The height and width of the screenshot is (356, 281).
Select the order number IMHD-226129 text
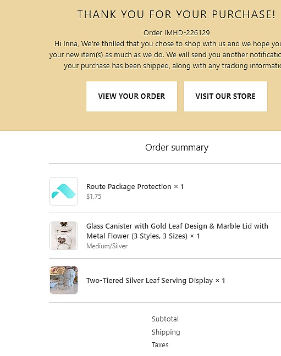click(x=177, y=33)
